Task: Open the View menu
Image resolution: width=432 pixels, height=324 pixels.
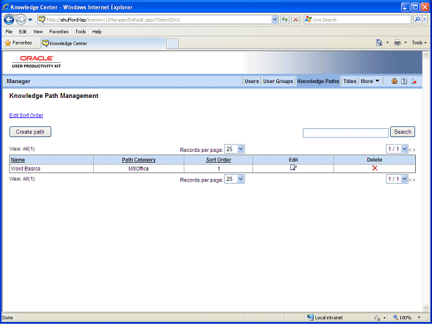Action: click(x=38, y=32)
